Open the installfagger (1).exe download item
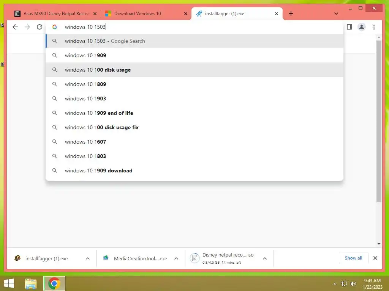This screenshot has height=291, width=389. (x=47, y=258)
